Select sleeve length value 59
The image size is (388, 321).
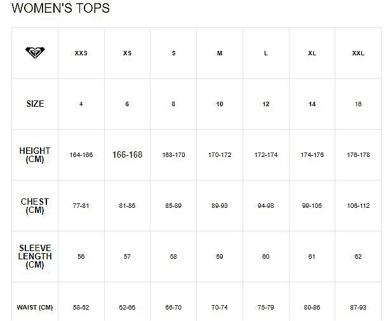click(220, 257)
